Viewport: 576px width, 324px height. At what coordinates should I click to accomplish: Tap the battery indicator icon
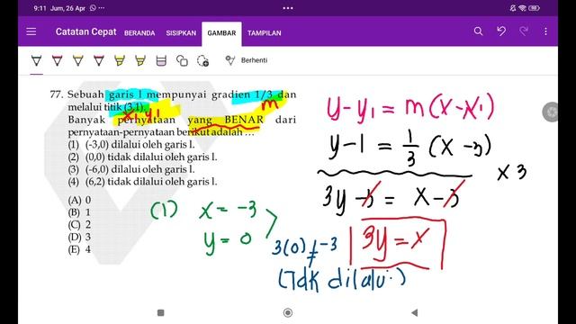tap(534, 8)
